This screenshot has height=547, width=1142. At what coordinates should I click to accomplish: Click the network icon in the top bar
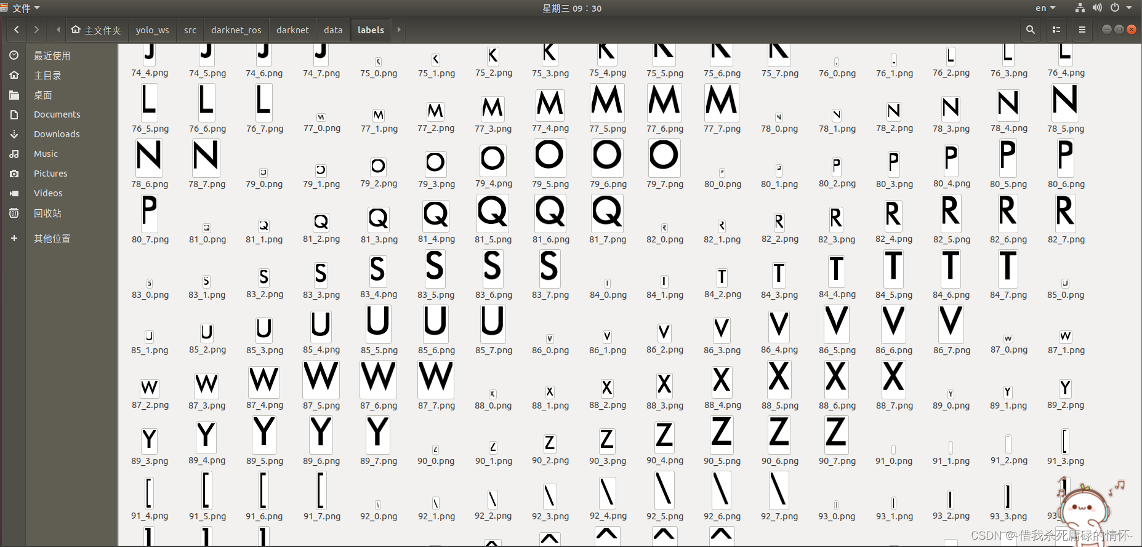point(1080,8)
